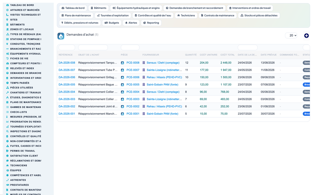Open the Tableau de bord top tab
This screenshot has height=195, width=316.
coord(73,8)
